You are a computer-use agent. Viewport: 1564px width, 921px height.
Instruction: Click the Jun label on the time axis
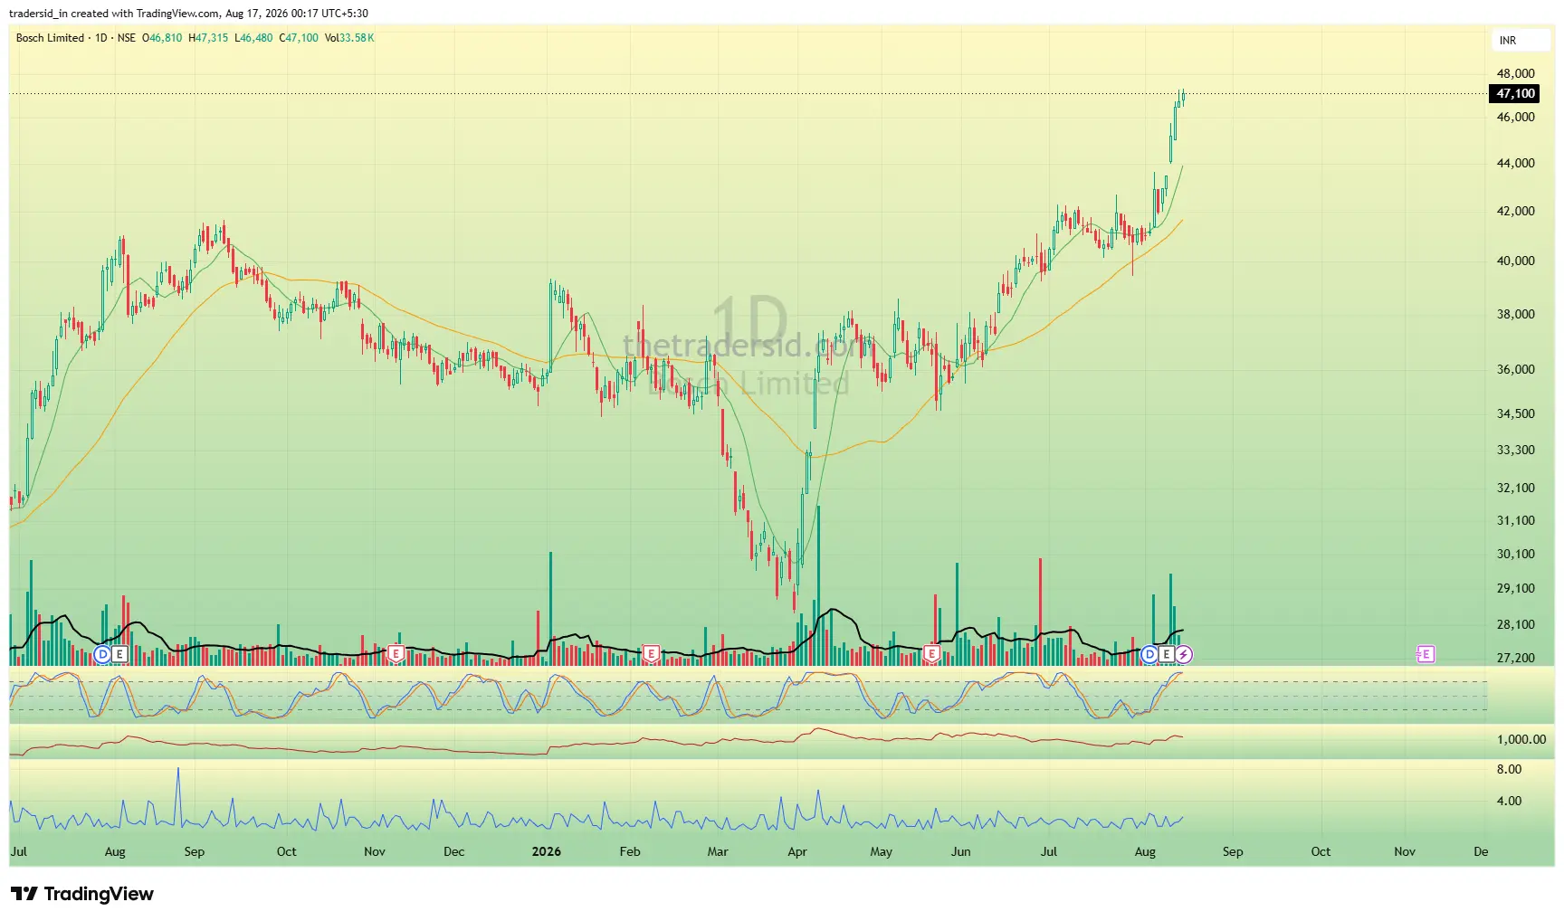961,851
